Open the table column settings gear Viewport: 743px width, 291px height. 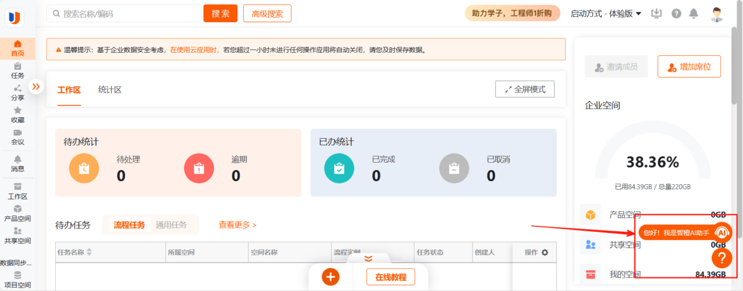pos(544,253)
